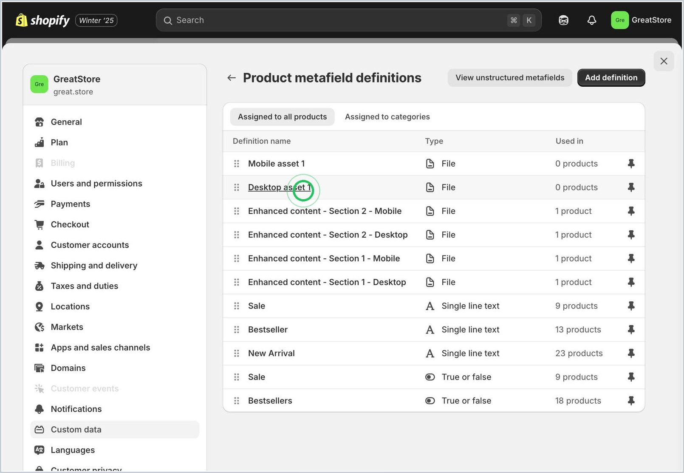Open Payments settings

point(115,204)
